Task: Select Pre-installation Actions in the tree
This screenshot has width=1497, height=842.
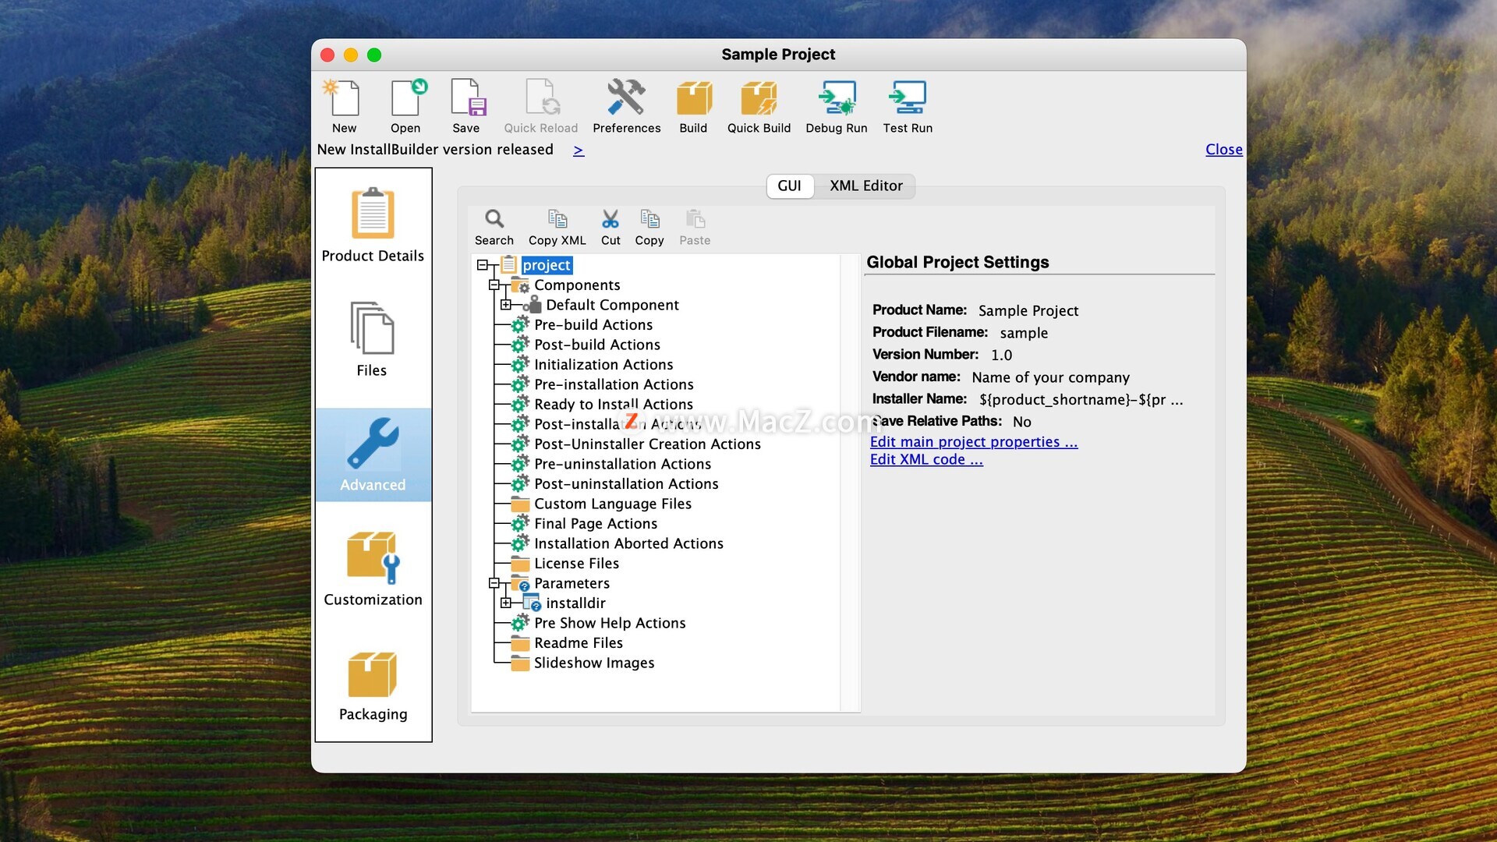Action: pyautogui.click(x=614, y=384)
